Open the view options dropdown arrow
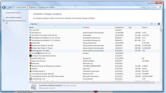Image resolution: width=166 pixels, height=93 pixels. click(x=155, y=24)
